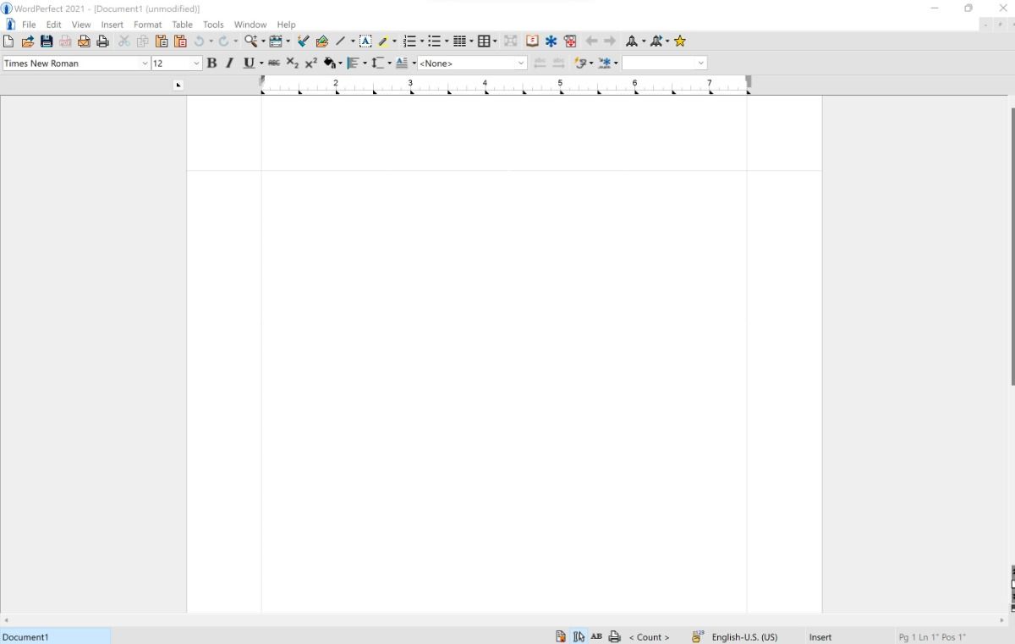Expand the font size dropdown

point(196,63)
